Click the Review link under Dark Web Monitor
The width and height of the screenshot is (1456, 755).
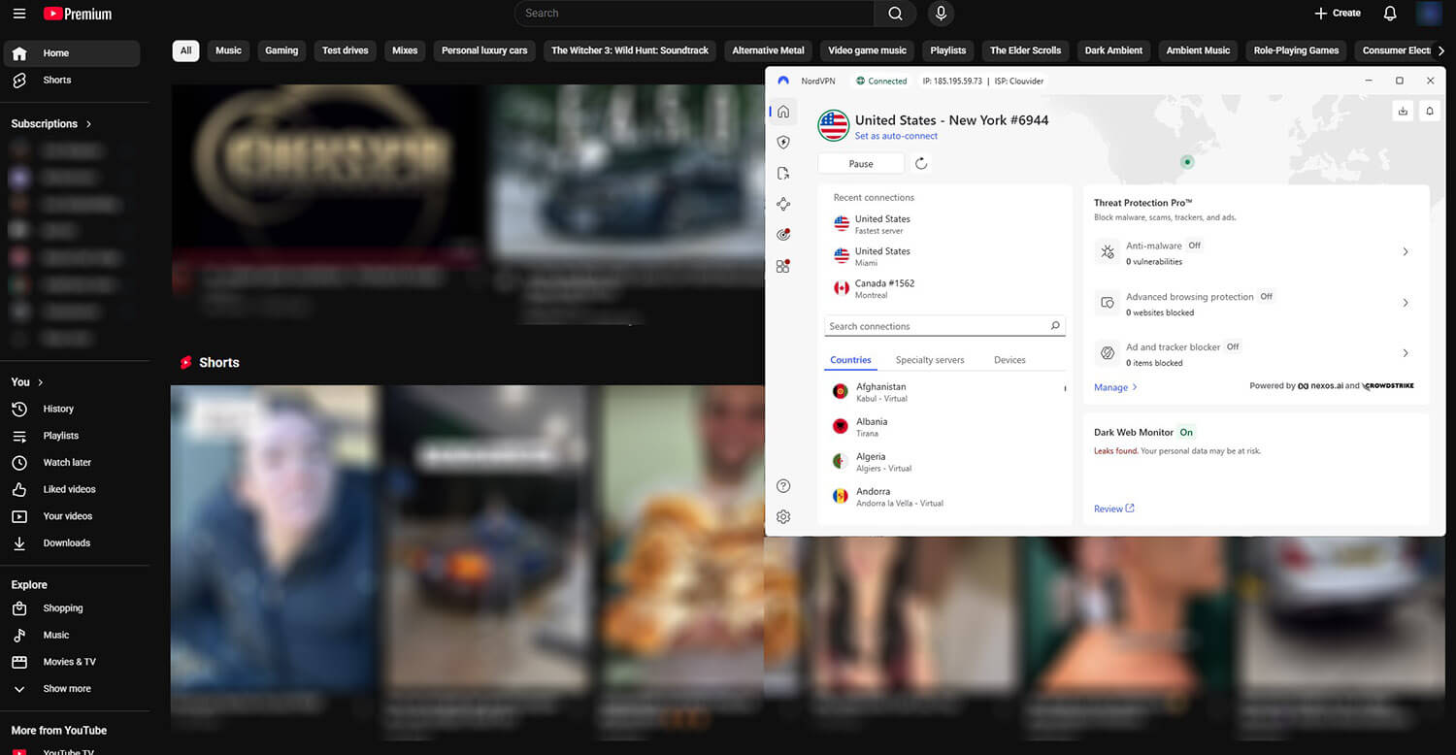pyautogui.click(x=1113, y=509)
